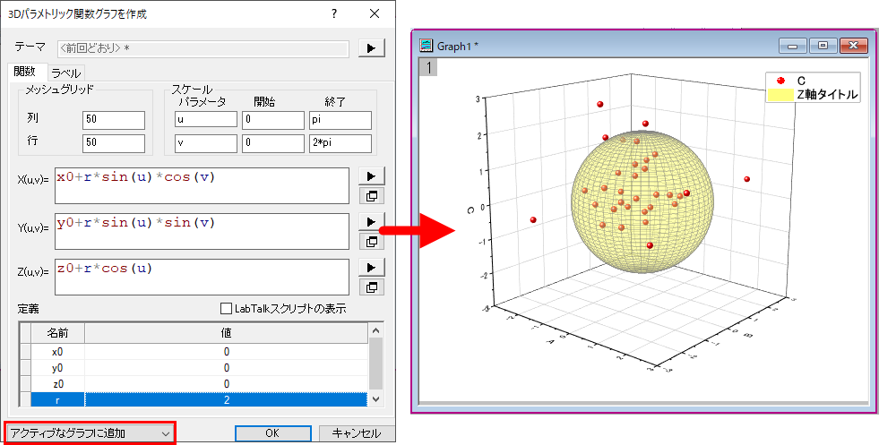The height and width of the screenshot is (445, 879).
Task: Select layer 1 icon in Graph1
Action: coord(429,68)
